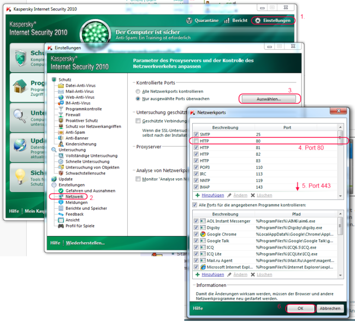Click the Update globe icon in tree

tap(54, 179)
